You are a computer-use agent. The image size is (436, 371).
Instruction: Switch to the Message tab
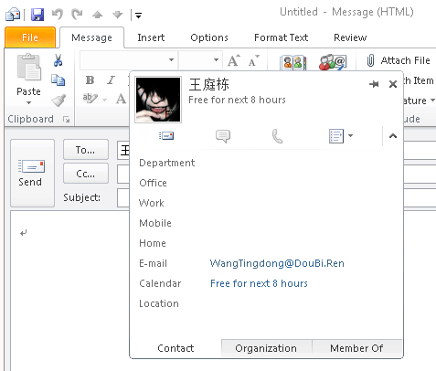91,37
